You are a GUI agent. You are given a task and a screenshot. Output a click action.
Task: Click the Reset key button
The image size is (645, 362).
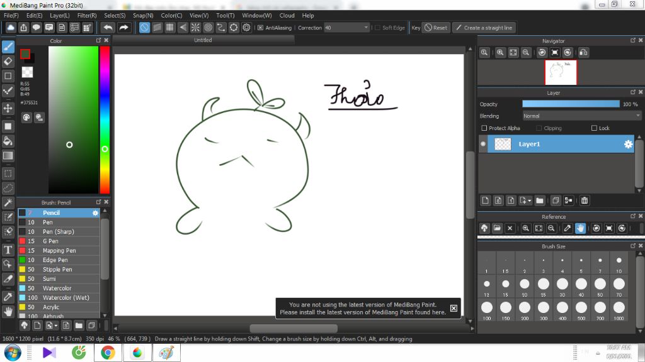tap(435, 28)
